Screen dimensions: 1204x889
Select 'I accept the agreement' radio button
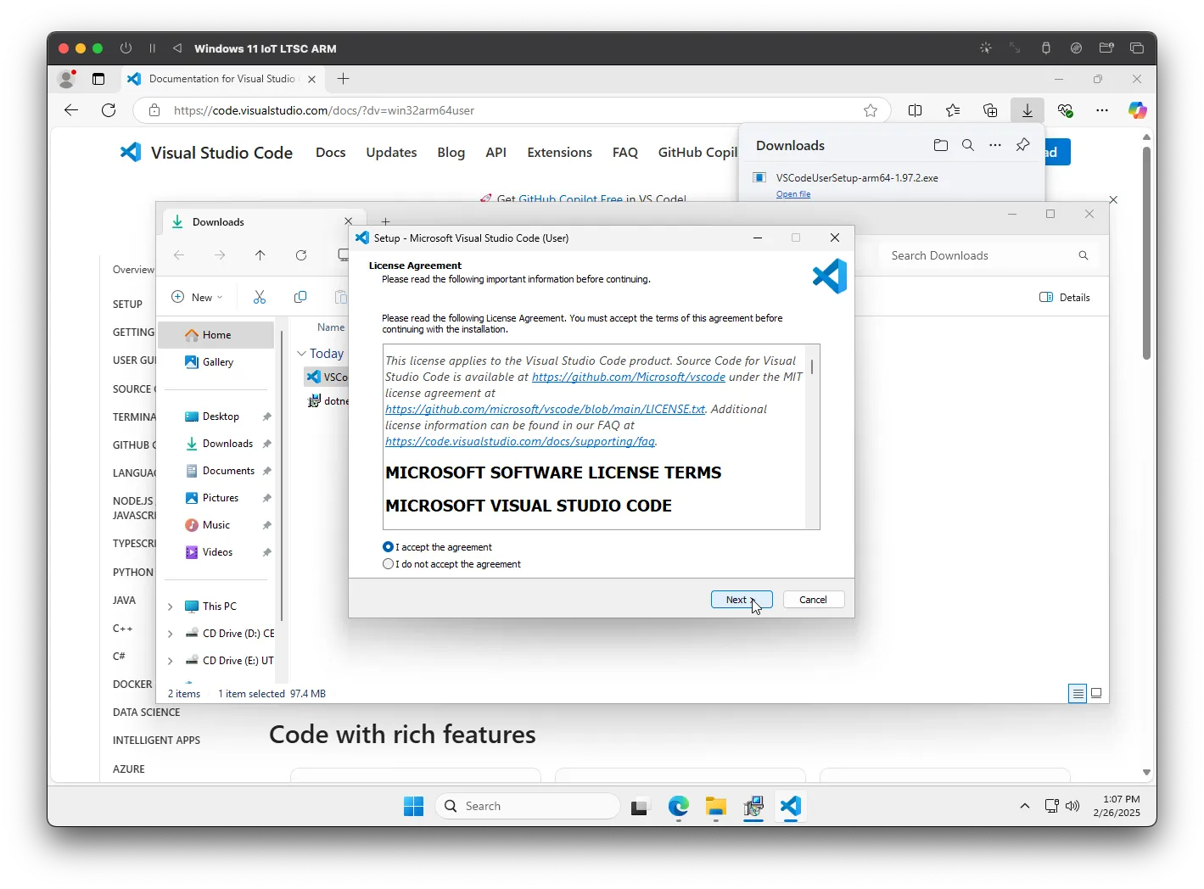pos(389,547)
